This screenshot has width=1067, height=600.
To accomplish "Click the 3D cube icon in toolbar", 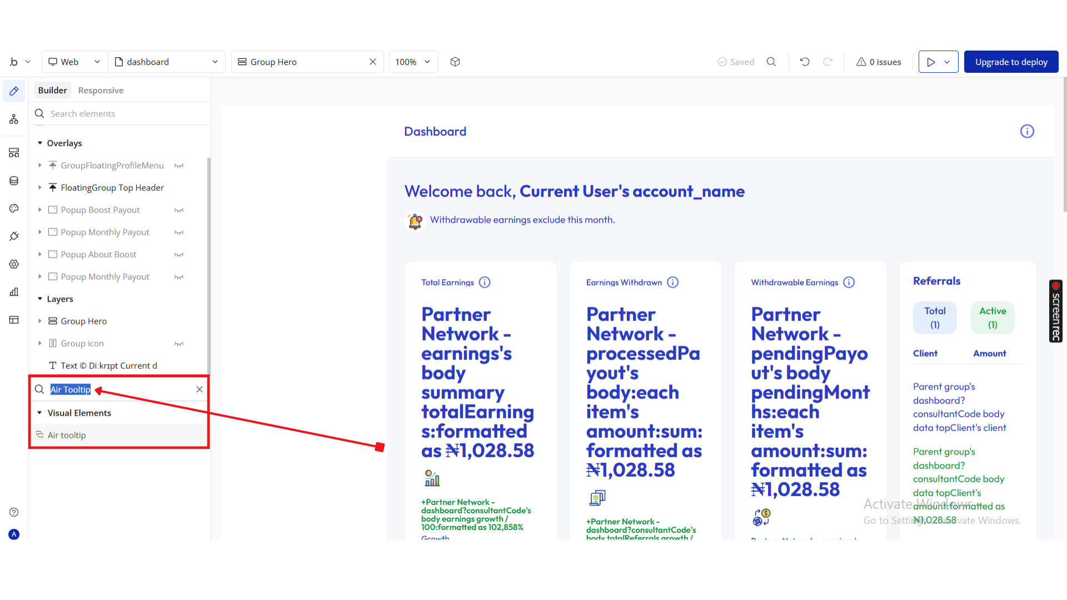I will (455, 62).
